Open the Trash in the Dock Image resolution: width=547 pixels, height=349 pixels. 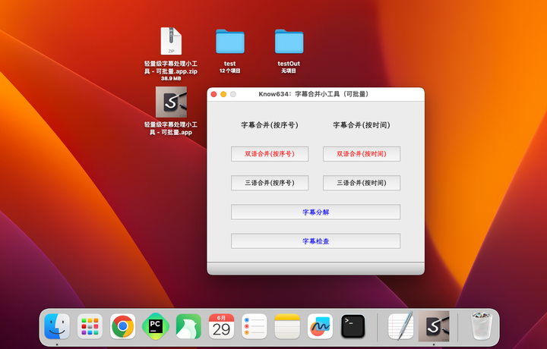click(x=482, y=326)
